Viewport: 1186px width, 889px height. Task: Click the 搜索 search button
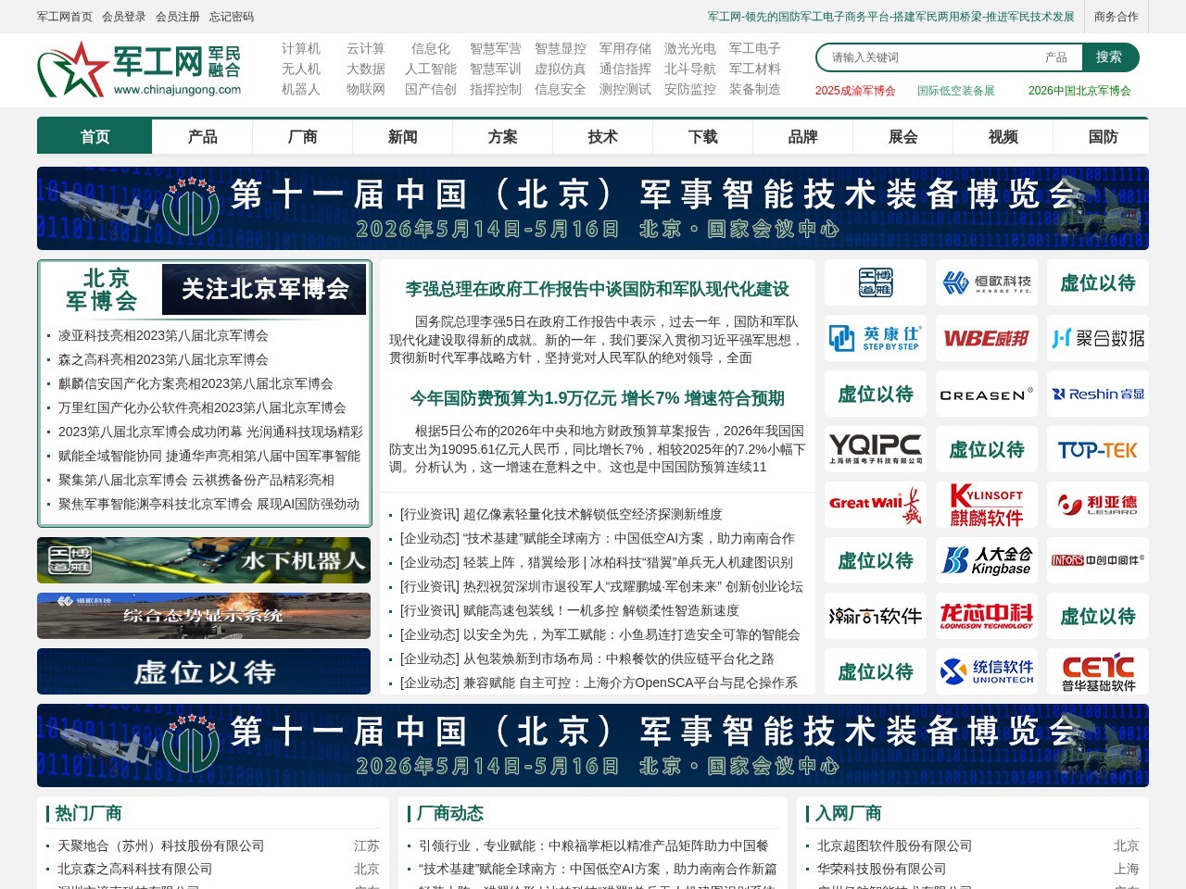[1109, 56]
